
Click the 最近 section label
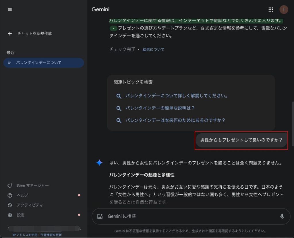(10, 53)
